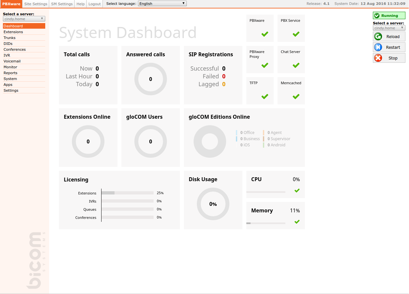Click the IVRs licensing progress bar
This screenshot has width=409, height=294.
coord(128,201)
